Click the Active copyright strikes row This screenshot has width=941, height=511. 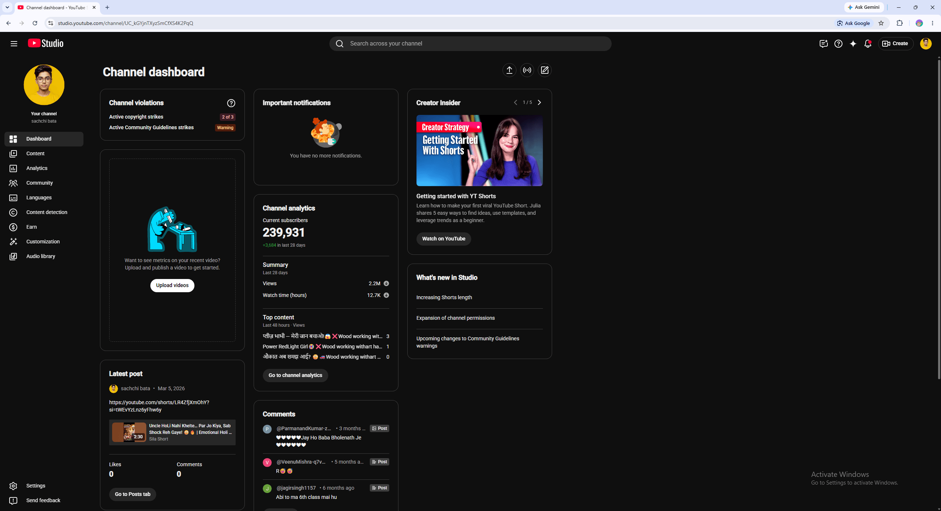(x=172, y=117)
